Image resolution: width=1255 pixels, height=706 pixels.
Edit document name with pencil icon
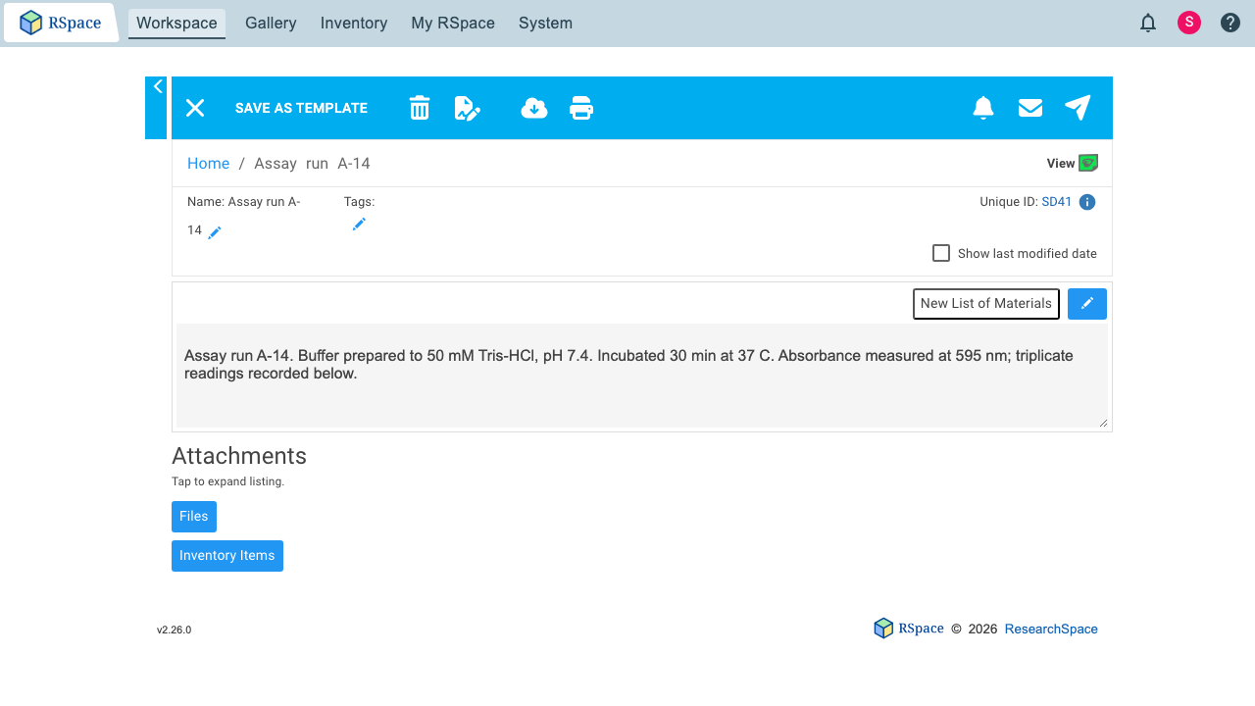pyautogui.click(x=215, y=232)
